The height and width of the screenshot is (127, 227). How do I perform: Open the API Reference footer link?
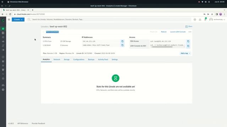click(x=23, y=123)
